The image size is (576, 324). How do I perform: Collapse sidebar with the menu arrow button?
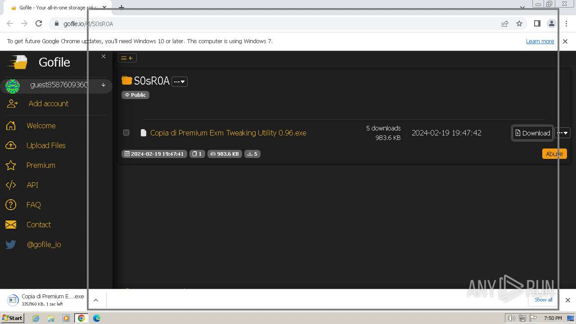[127, 58]
